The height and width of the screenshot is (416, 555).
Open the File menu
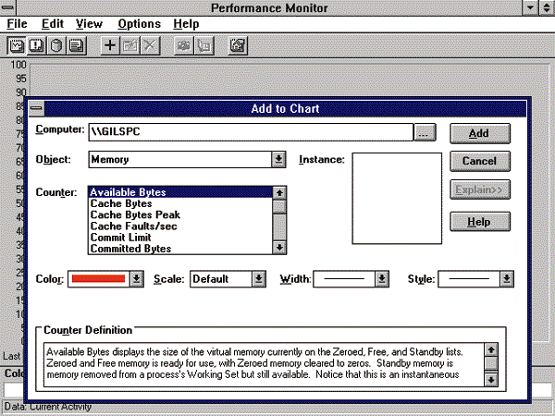pos(17,24)
